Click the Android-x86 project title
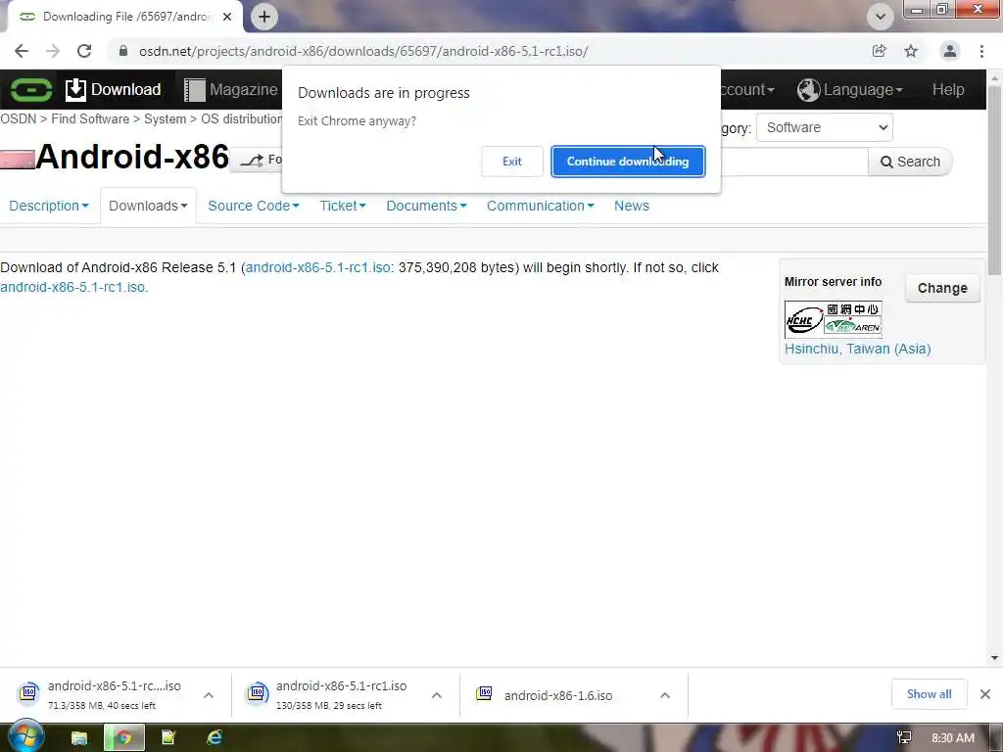1003x752 pixels. pos(132,157)
